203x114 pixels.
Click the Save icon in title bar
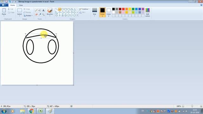(6, 2)
